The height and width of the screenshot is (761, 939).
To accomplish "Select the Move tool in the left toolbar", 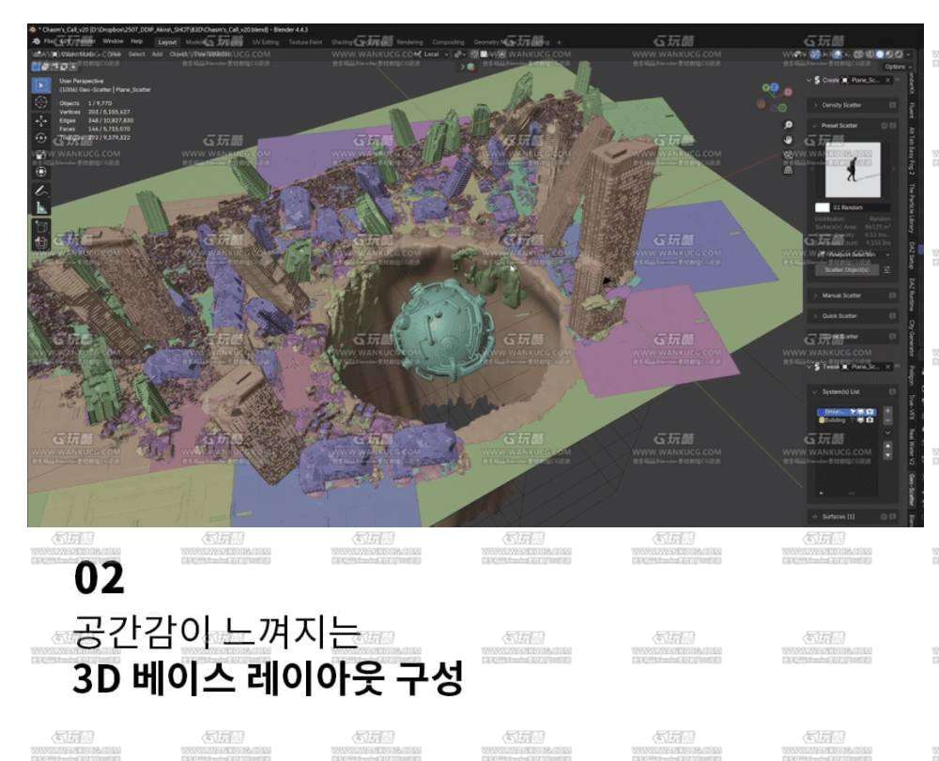I will (x=41, y=121).
